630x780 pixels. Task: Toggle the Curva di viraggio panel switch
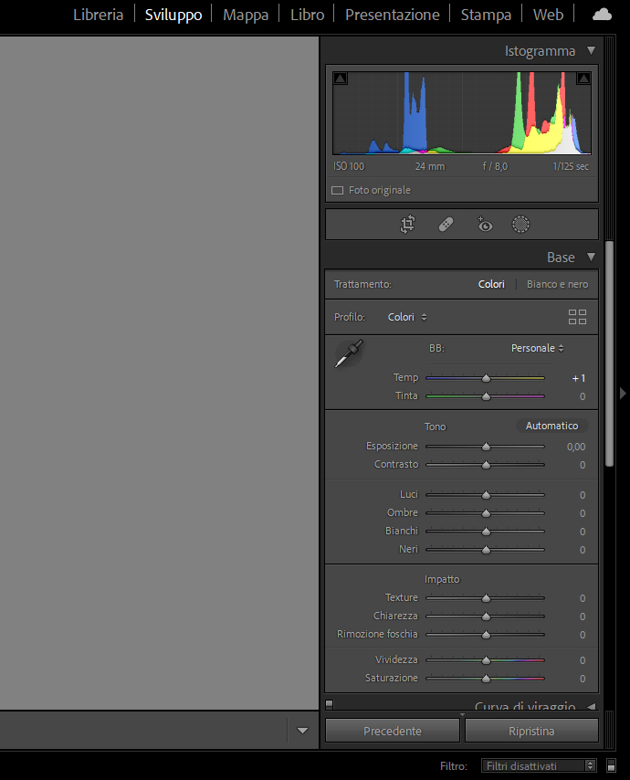(x=330, y=704)
